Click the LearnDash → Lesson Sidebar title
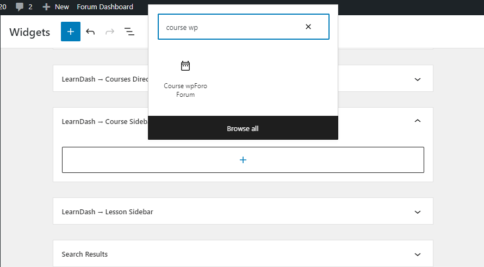This screenshot has height=267, width=484. click(x=108, y=212)
